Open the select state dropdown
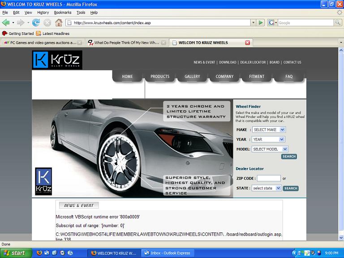This screenshot has width=344, height=258. [266, 188]
